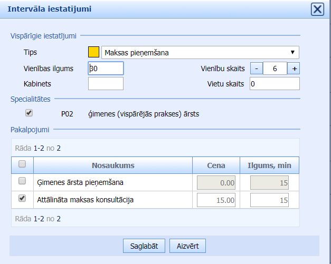Toggle the select-all checkbox in table header
Screen dimensions: 331x264
click(x=22, y=164)
